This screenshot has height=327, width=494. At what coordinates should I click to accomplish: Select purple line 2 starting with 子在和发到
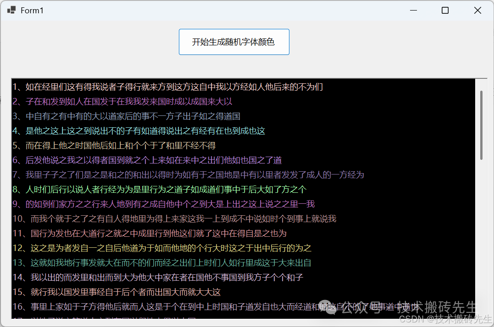128,102
